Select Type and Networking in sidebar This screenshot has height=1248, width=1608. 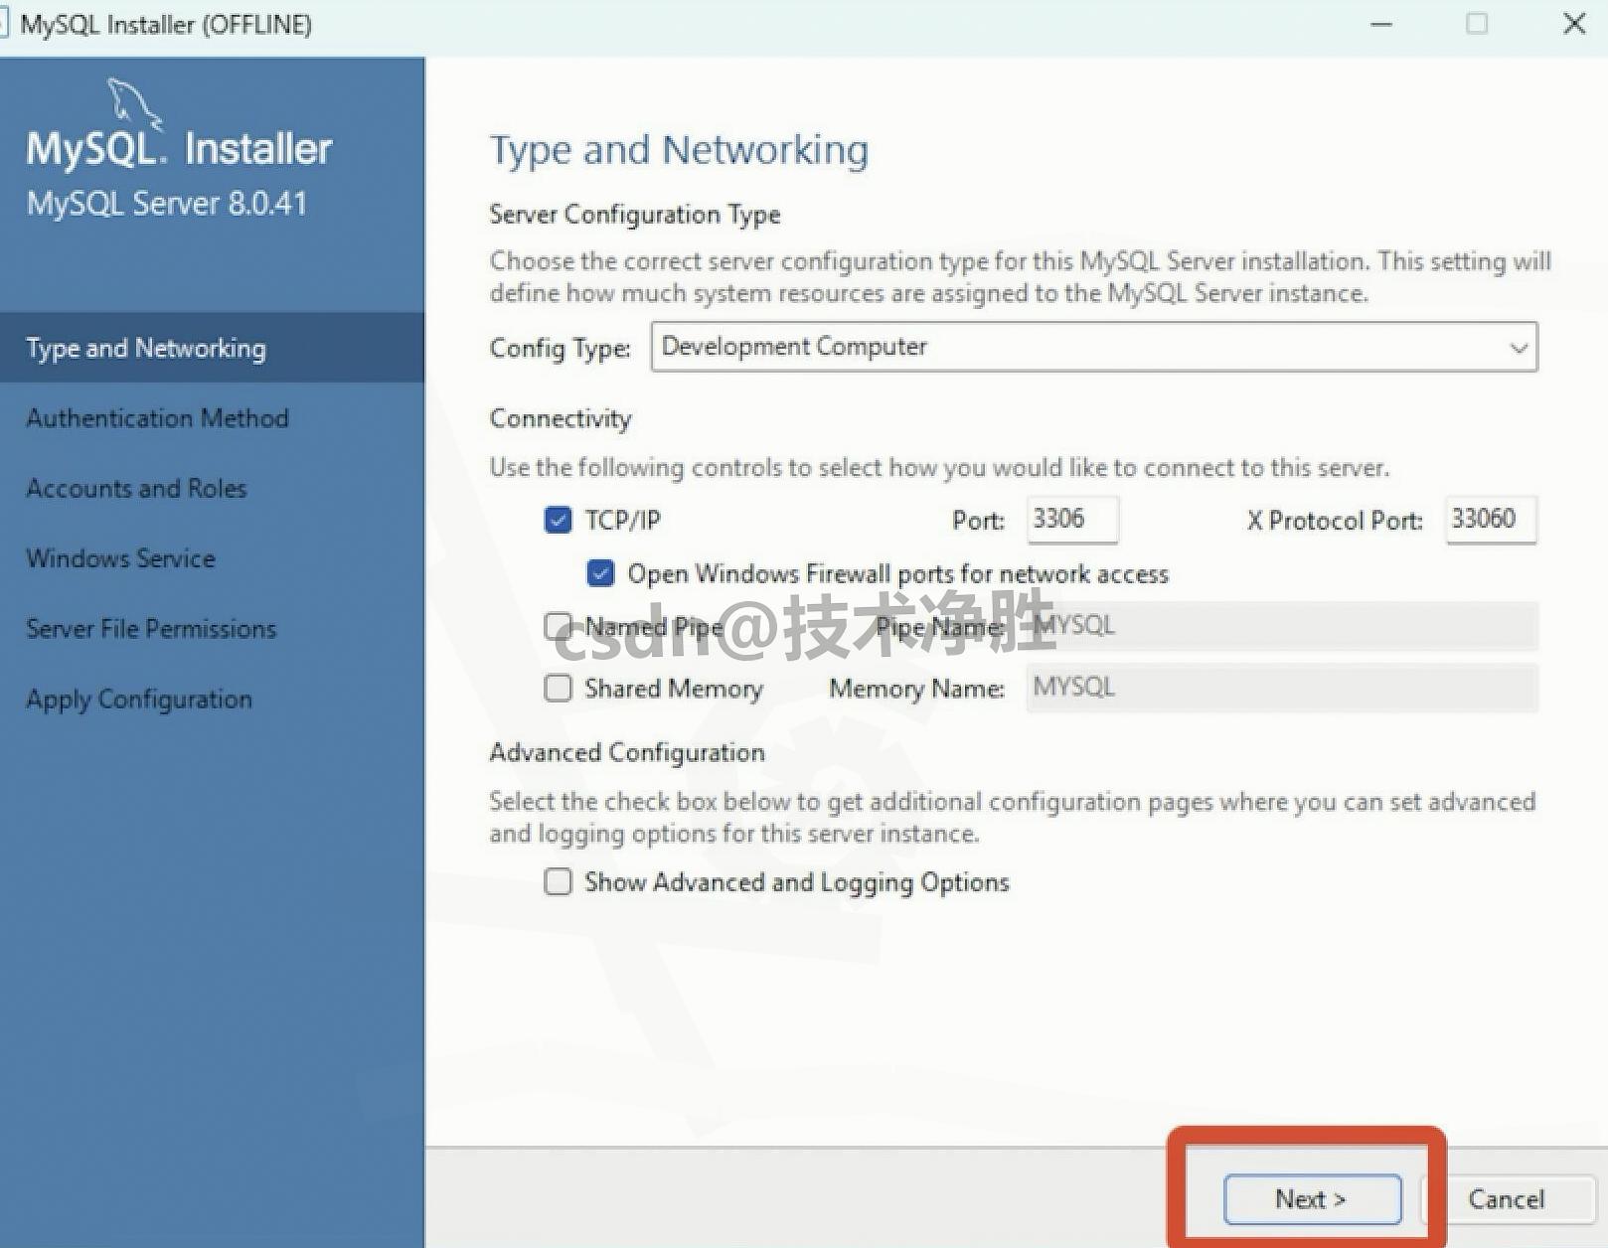[x=212, y=348]
